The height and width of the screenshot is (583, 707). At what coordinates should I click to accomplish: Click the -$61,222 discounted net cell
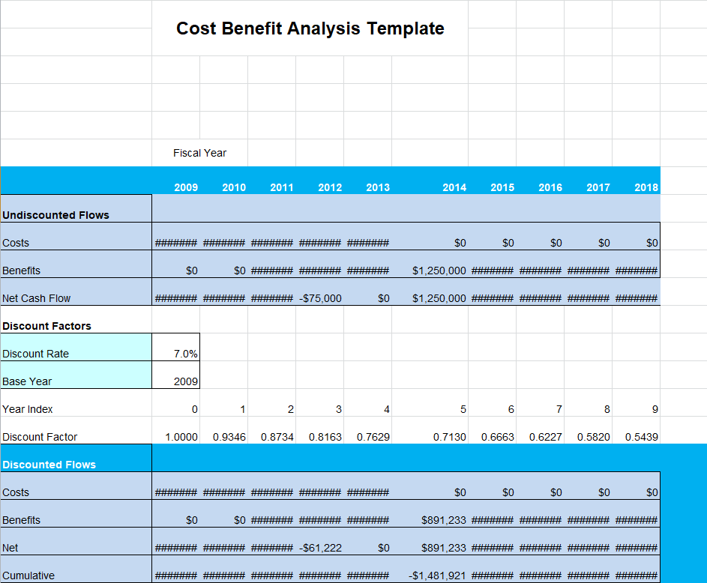point(320,548)
